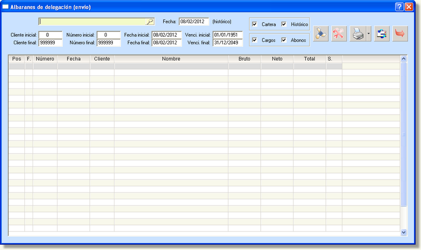Image resolution: width=421 pixels, height=250 pixels.
Task: Click the scrollbar down arrow
Action: point(404,232)
